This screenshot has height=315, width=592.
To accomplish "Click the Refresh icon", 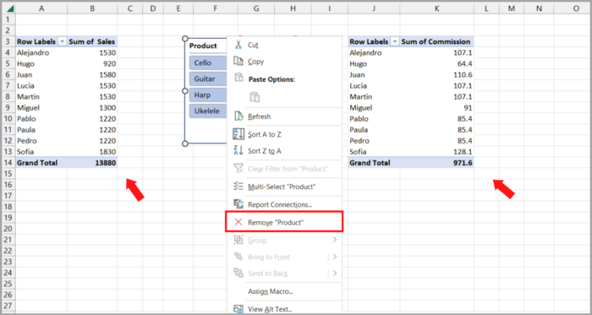I will point(238,117).
